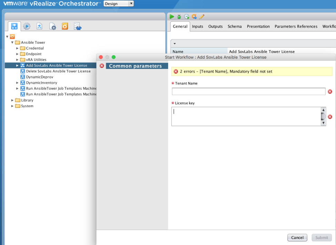336x245 pixels.
Task: Click error icon next to Common parameters
Action: point(102,66)
